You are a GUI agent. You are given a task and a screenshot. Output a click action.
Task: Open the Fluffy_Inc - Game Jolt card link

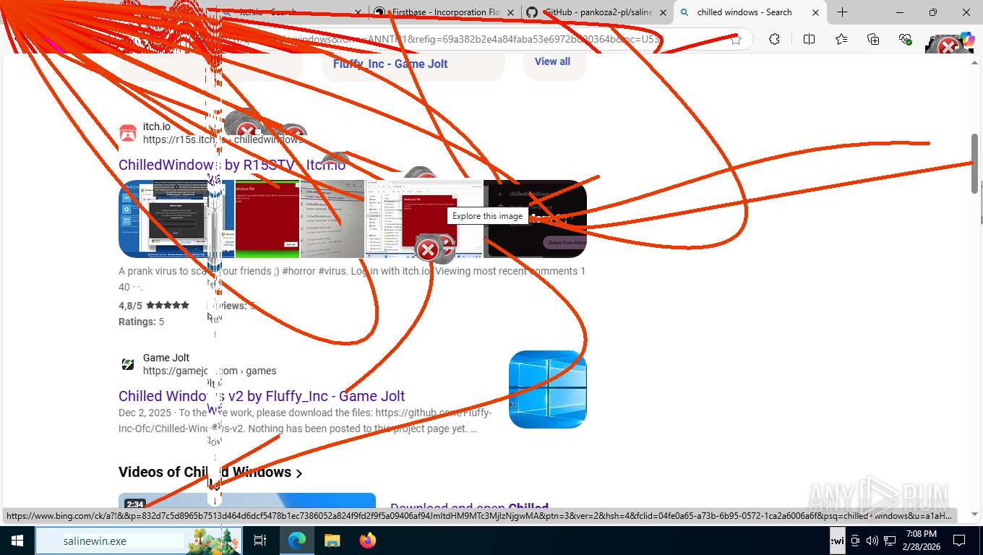pyautogui.click(x=390, y=64)
